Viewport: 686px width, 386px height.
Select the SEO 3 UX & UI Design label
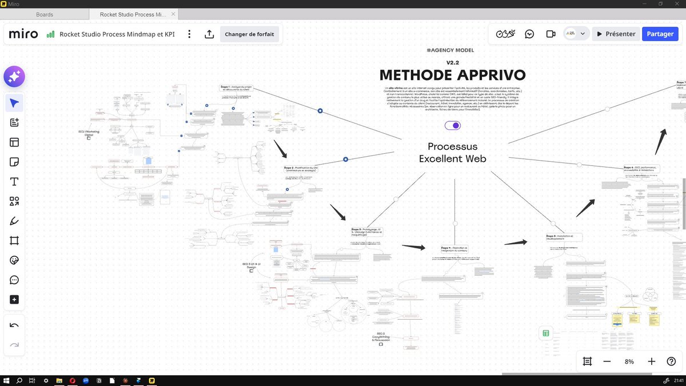point(252,266)
